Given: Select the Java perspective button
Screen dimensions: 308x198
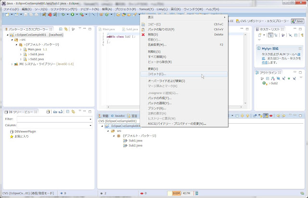Looking at the screenshot, I should click(x=297, y=21).
